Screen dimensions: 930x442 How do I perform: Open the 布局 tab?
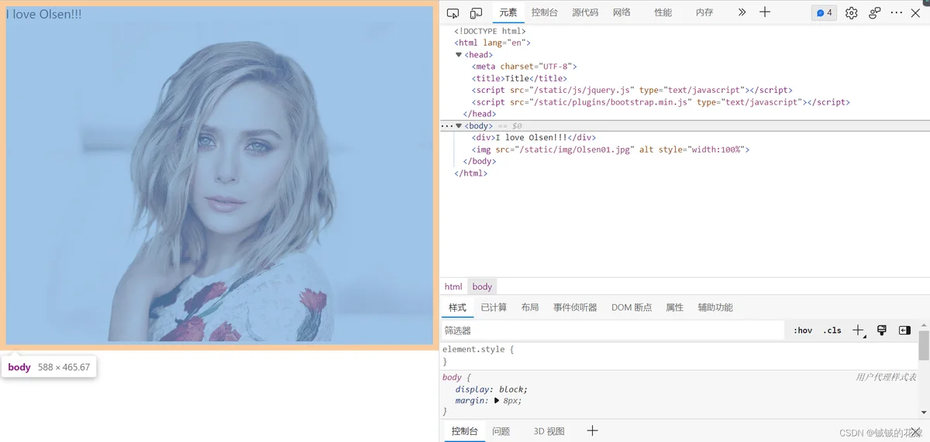click(x=530, y=307)
